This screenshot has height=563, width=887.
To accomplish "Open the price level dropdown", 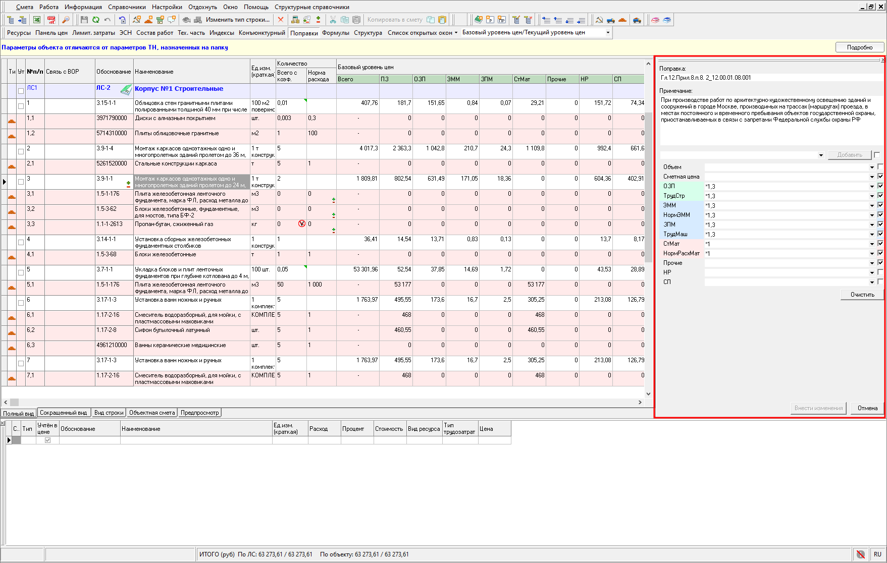I will point(608,32).
